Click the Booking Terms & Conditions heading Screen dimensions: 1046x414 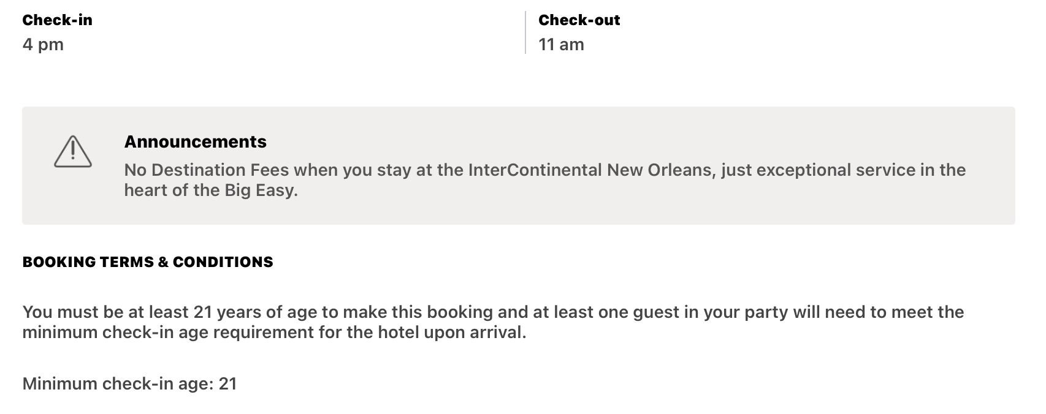[x=148, y=262]
